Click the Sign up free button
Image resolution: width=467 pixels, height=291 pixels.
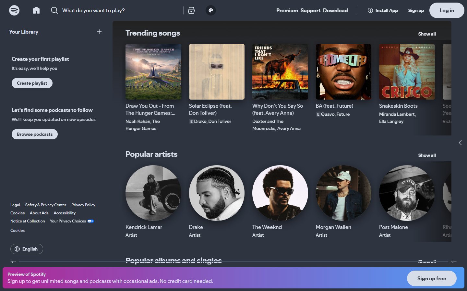point(432,278)
